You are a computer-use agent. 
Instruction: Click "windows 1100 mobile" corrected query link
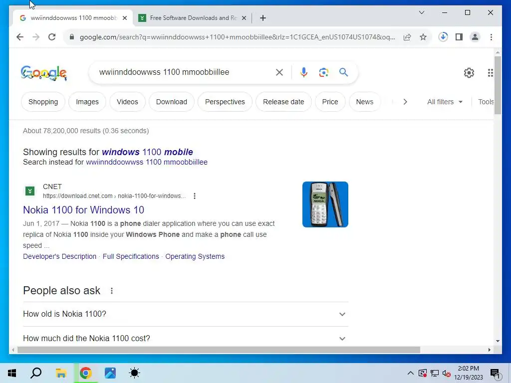tap(147, 152)
